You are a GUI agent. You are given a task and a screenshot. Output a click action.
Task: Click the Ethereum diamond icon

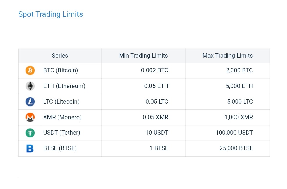(x=30, y=86)
